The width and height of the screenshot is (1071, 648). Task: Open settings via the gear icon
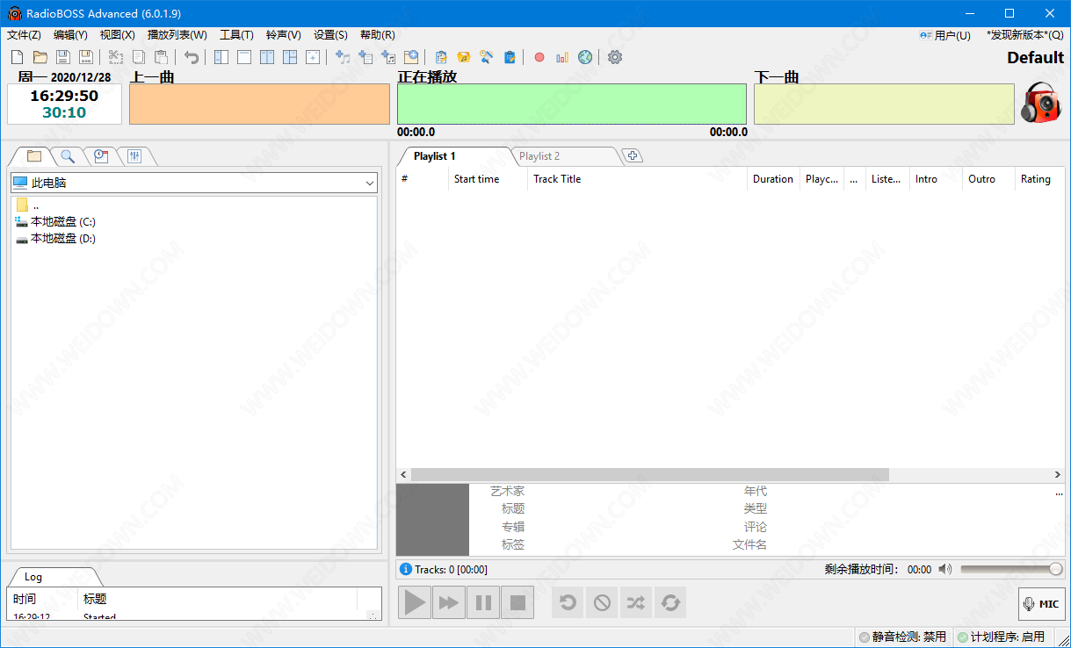pos(615,57)
